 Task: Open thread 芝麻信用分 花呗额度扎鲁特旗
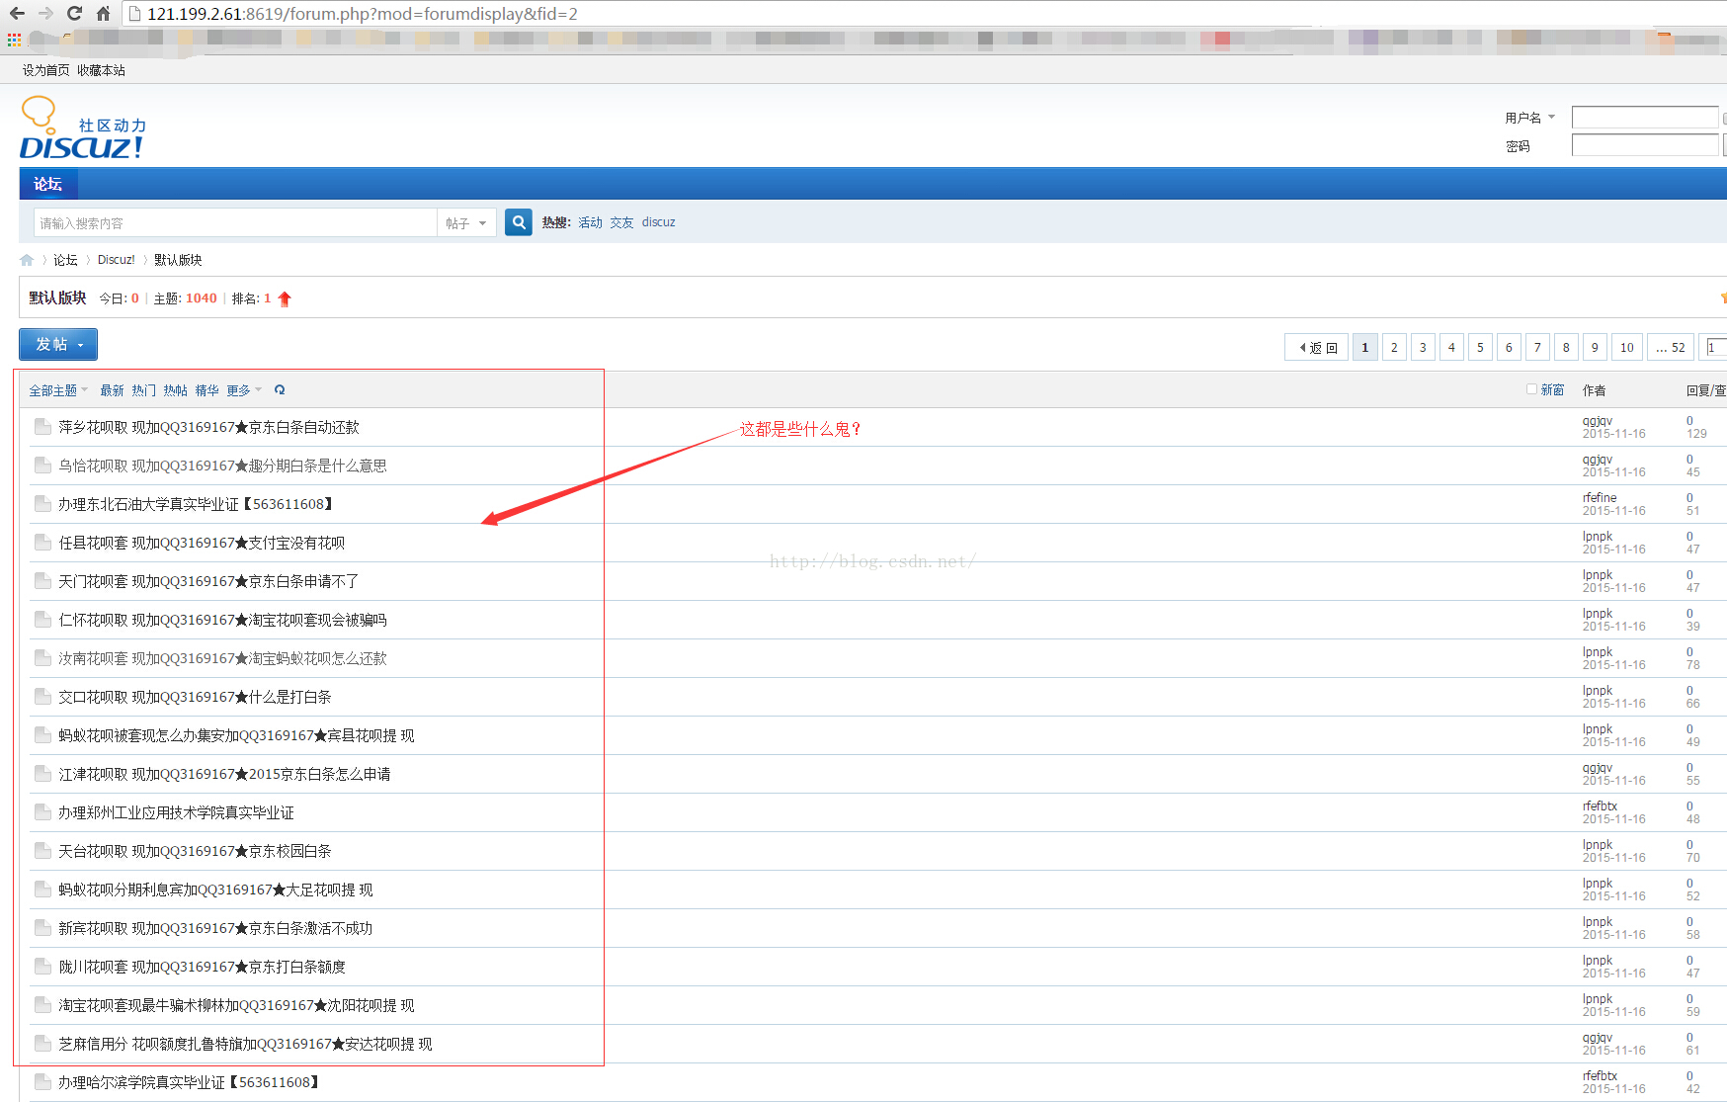(245, 1044)
